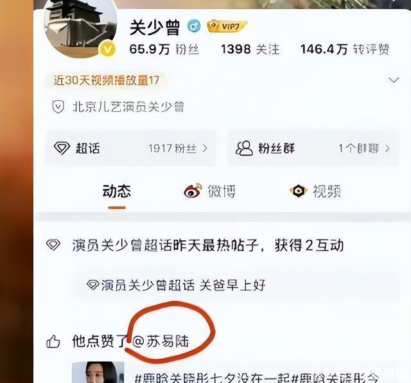Tap the blue gender icon beside the name

click(194, 26)
